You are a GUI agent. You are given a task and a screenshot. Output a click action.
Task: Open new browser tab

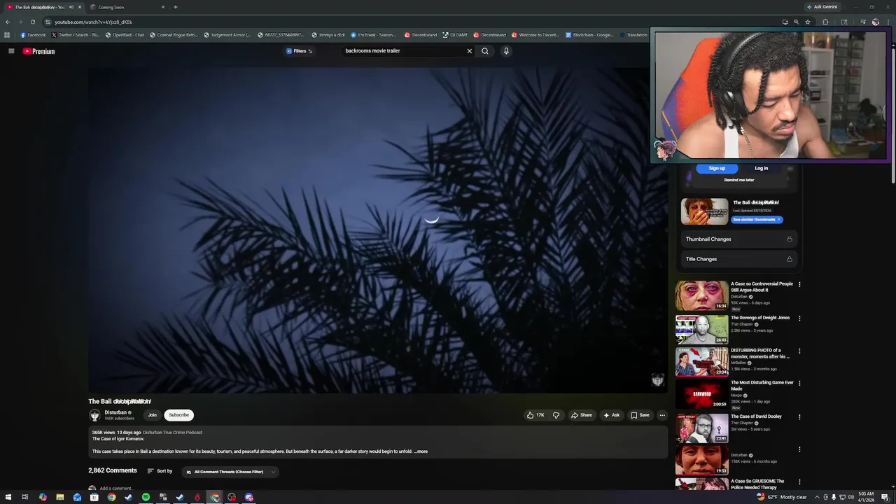tap(175, 7)
